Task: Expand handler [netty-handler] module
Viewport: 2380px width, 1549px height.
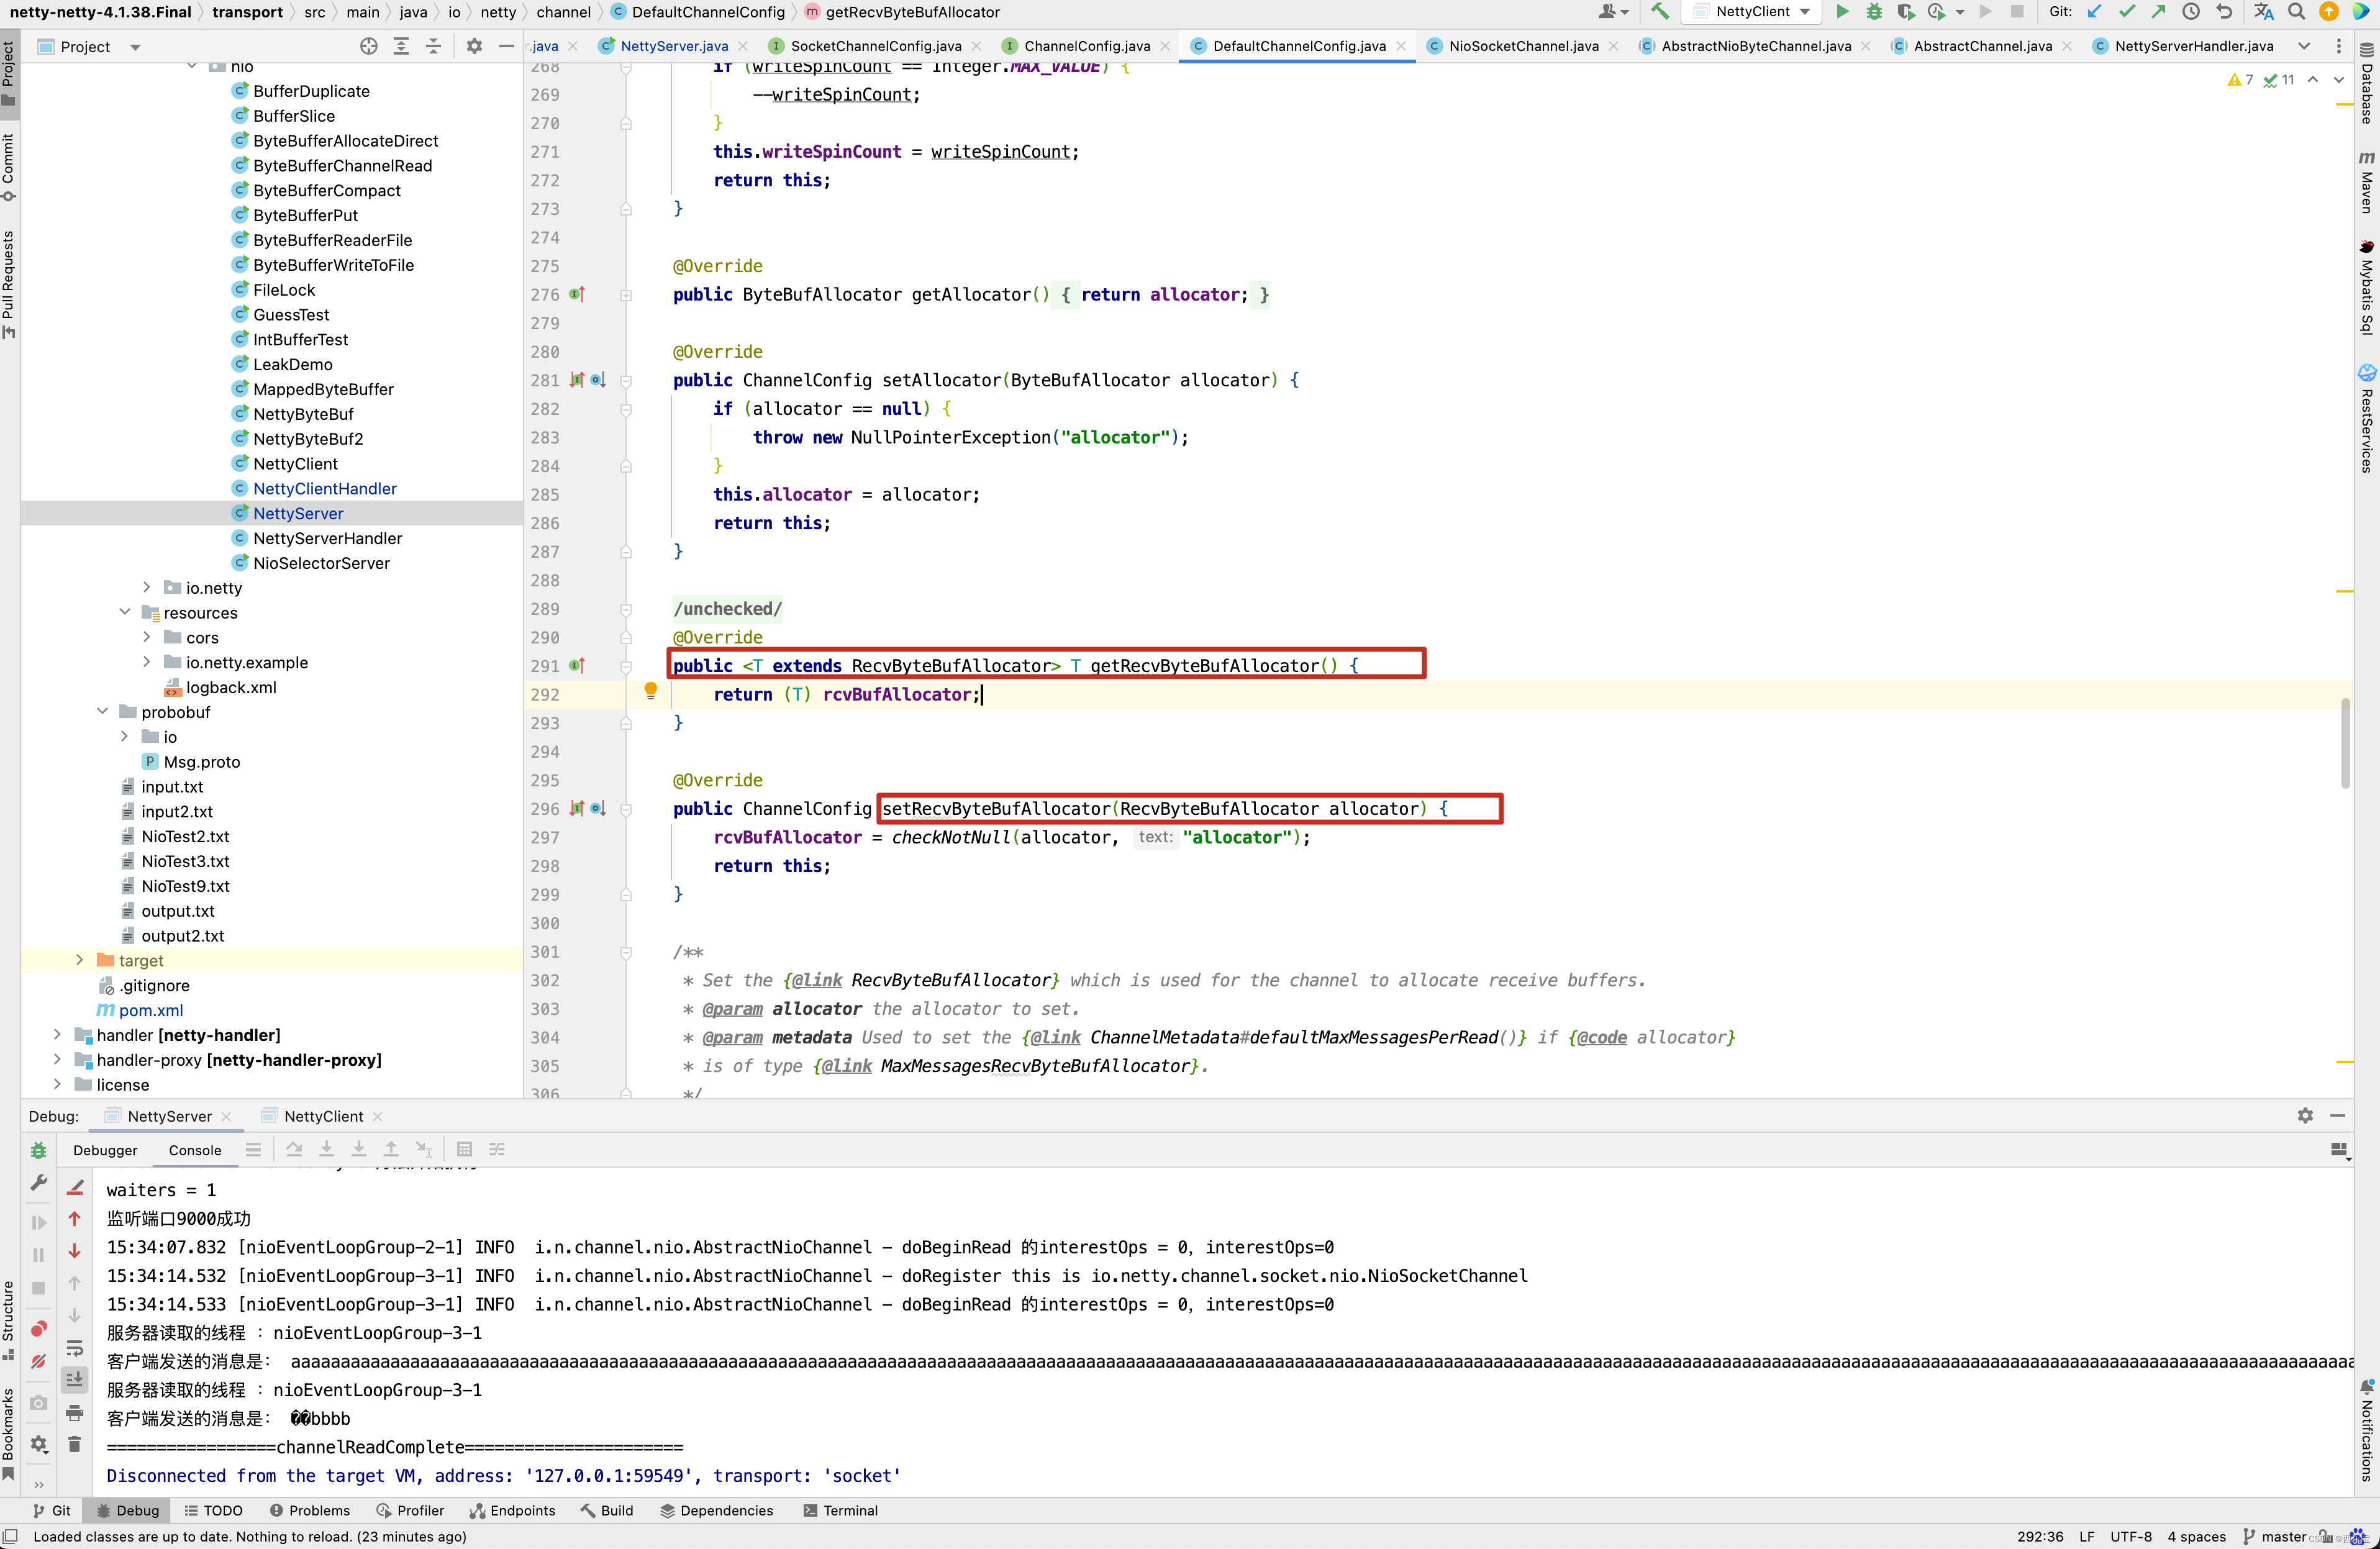Action: tap(57, 1035)
